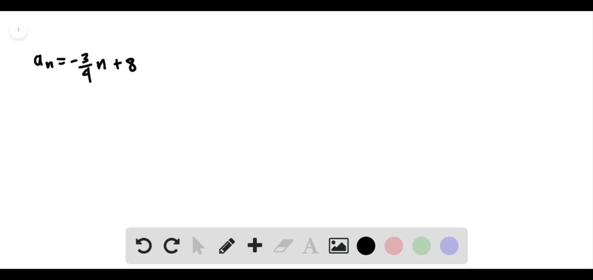Click the handwritten letter a
This screenshot has width=593, height=280.
[x=38, y=60]
